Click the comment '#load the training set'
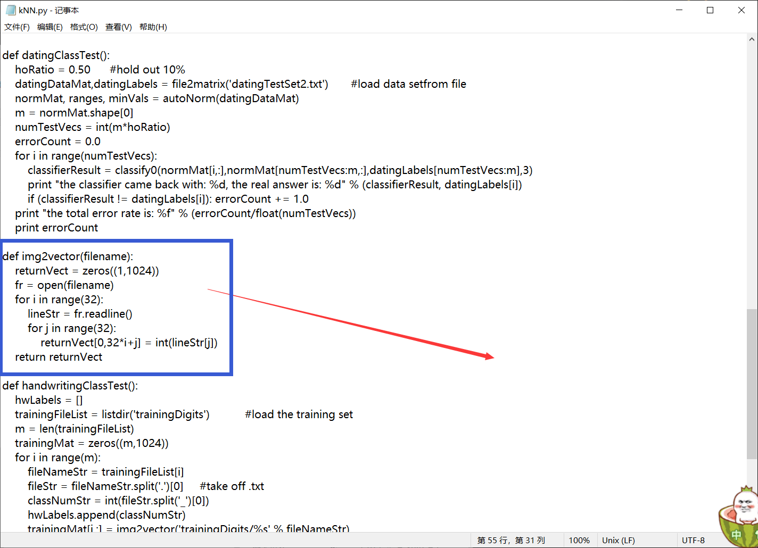The height and width of the screenshot is (548, 758). coord(299,414)
